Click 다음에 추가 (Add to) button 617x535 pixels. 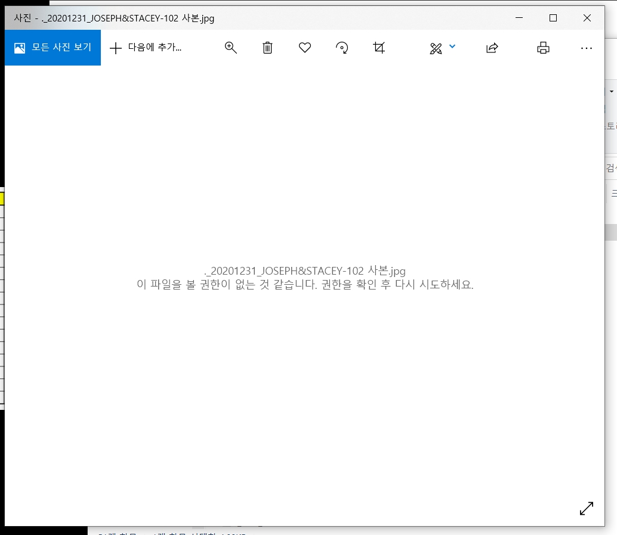pyautogui.click(x=146, y=48)
